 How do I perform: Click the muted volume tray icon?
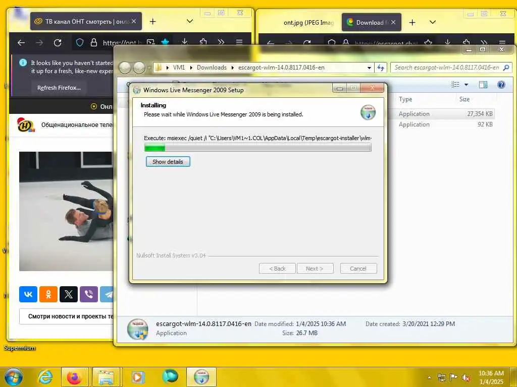pos(466,377)
